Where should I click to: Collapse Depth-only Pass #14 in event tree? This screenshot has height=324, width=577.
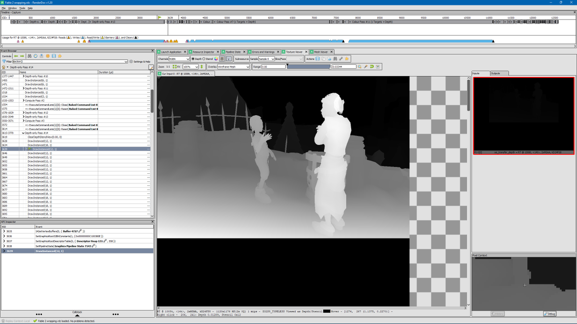point(24,133)
